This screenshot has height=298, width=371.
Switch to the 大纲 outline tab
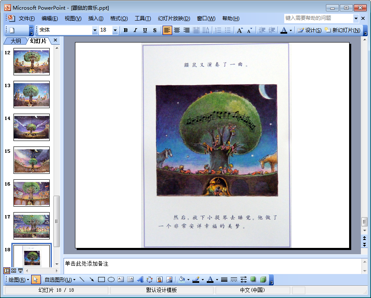click(x=16, y=41)
